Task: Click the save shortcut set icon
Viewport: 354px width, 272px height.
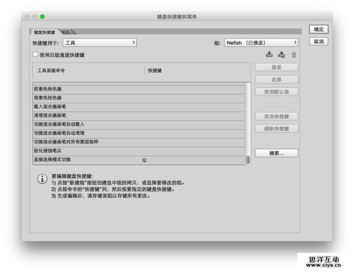Action: [x=269, y=55]
